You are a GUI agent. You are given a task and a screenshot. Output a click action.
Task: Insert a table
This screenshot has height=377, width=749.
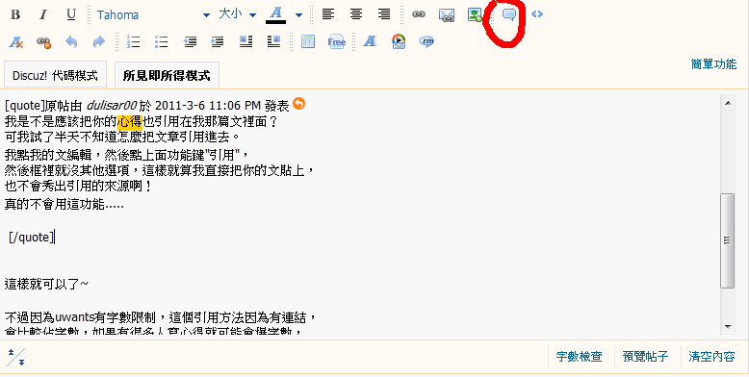pyautogui.click(x=308, y=42)
